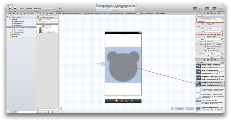Image resolution: width=231 pixels, height=122 pixels.
Task: Click the Tag input field
Action: pos(213,32)
